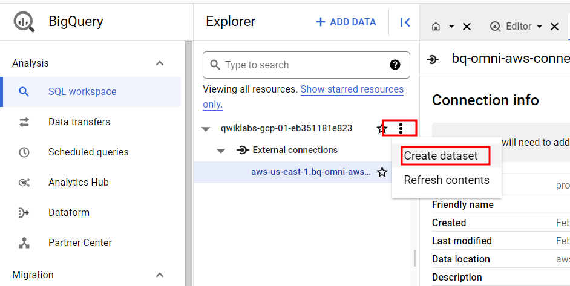
Task: Click the ADD DATA button
Action: (346, 22)
